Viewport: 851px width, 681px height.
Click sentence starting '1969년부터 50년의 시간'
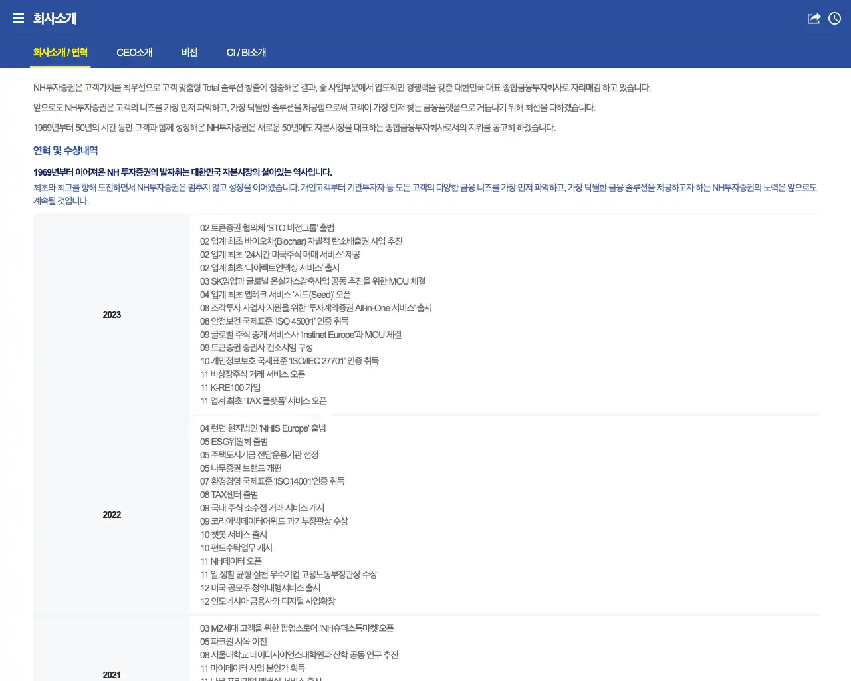tap(295, 128)
